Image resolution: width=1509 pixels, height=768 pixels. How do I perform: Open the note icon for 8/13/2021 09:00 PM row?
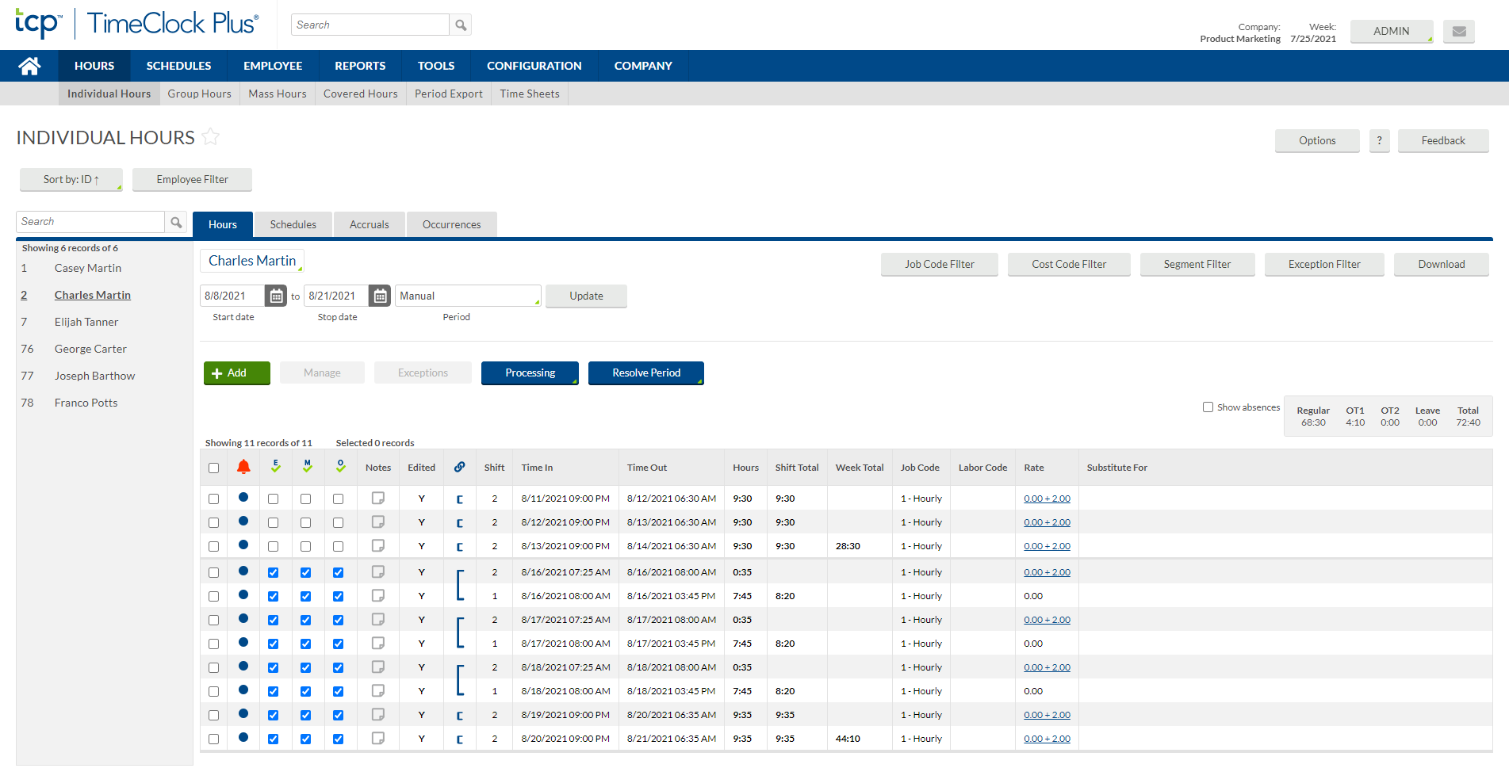coord(378,546)
